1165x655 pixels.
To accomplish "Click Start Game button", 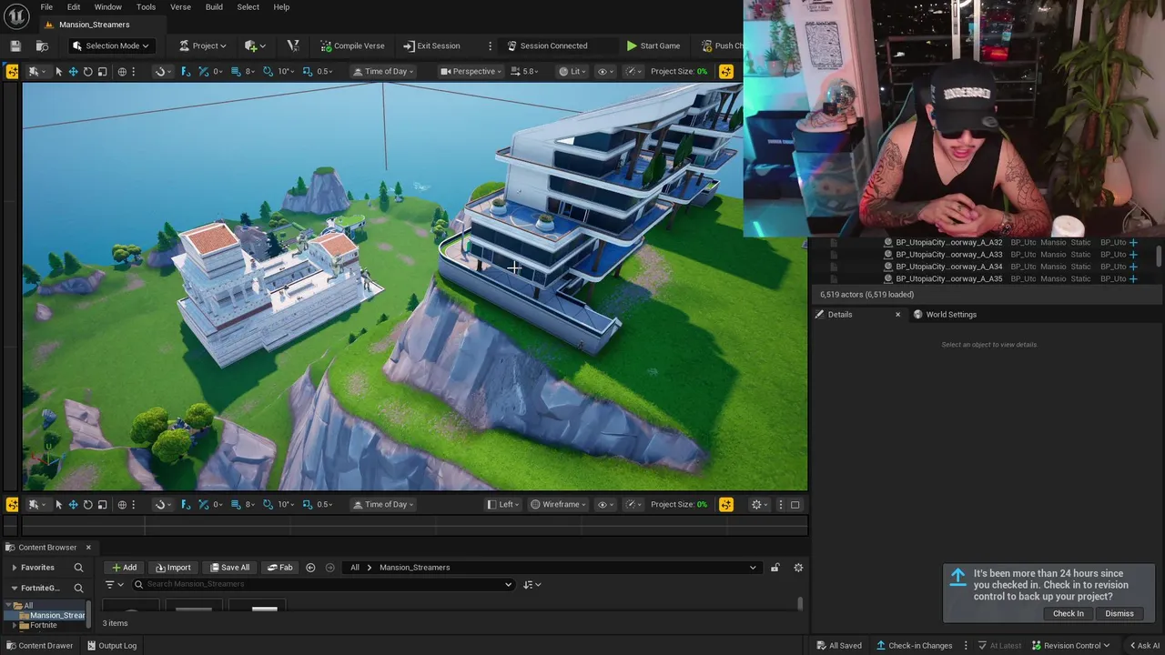I will click(x=653, y=45).
